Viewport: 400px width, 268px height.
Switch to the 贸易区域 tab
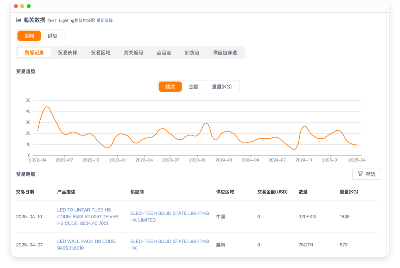[100, 52]
